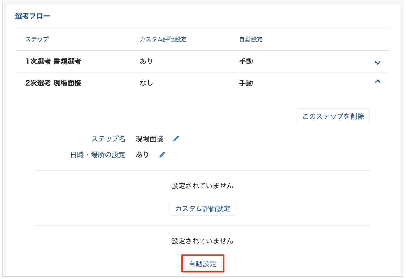Click 手動 in the 2次選考 現場面接 row
Screen dimensions: 406x279
(x=246, y=83)
